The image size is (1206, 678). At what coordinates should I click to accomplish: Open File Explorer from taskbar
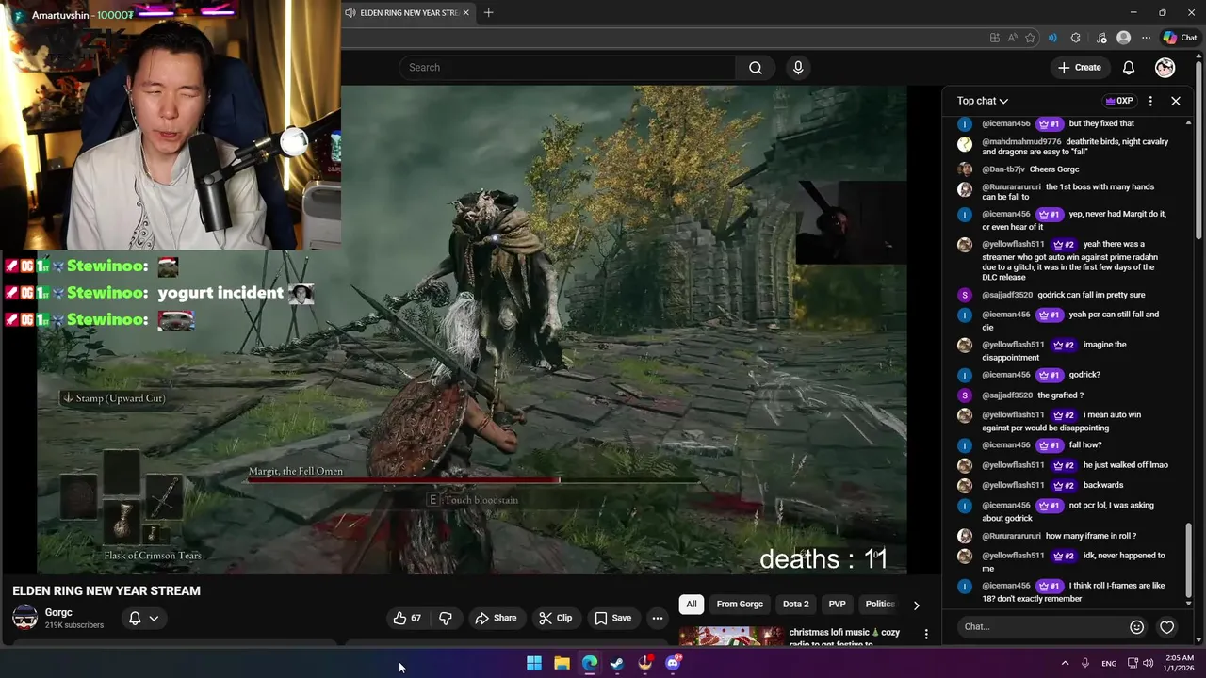(x=562, y=663)
